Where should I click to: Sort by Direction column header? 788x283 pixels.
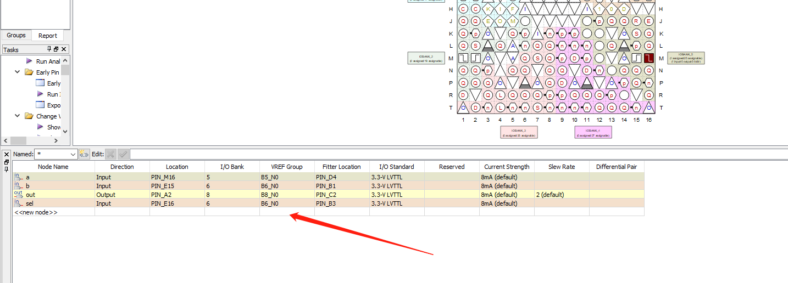pos(122,167)
